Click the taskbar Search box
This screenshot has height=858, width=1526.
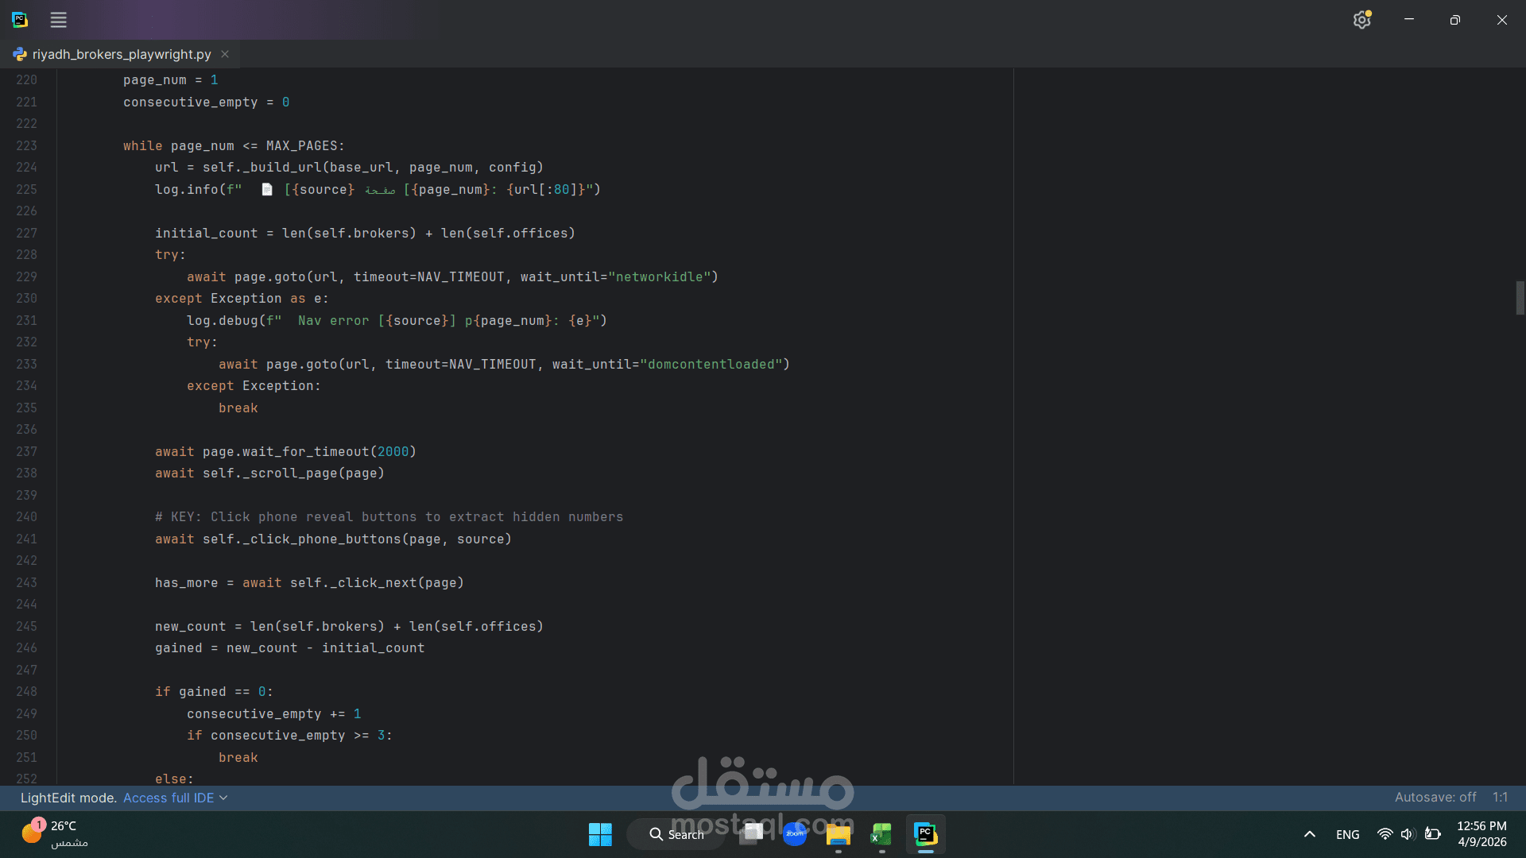(676, 834)
